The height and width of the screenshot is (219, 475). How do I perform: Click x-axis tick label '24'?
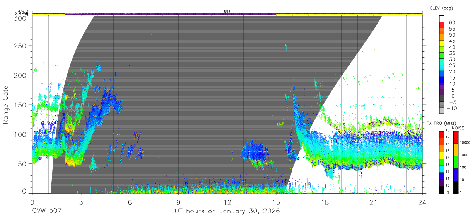[x=422, y=202]
